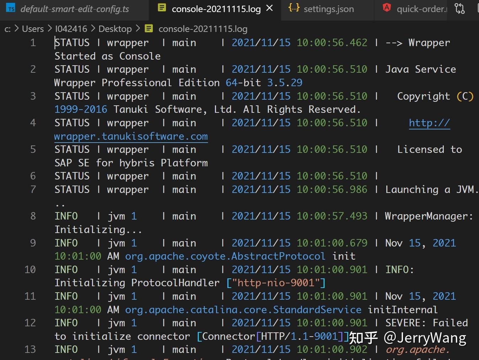
Task: Expand the 'c:' breadcrumb segment
Action: pos(7,29)
